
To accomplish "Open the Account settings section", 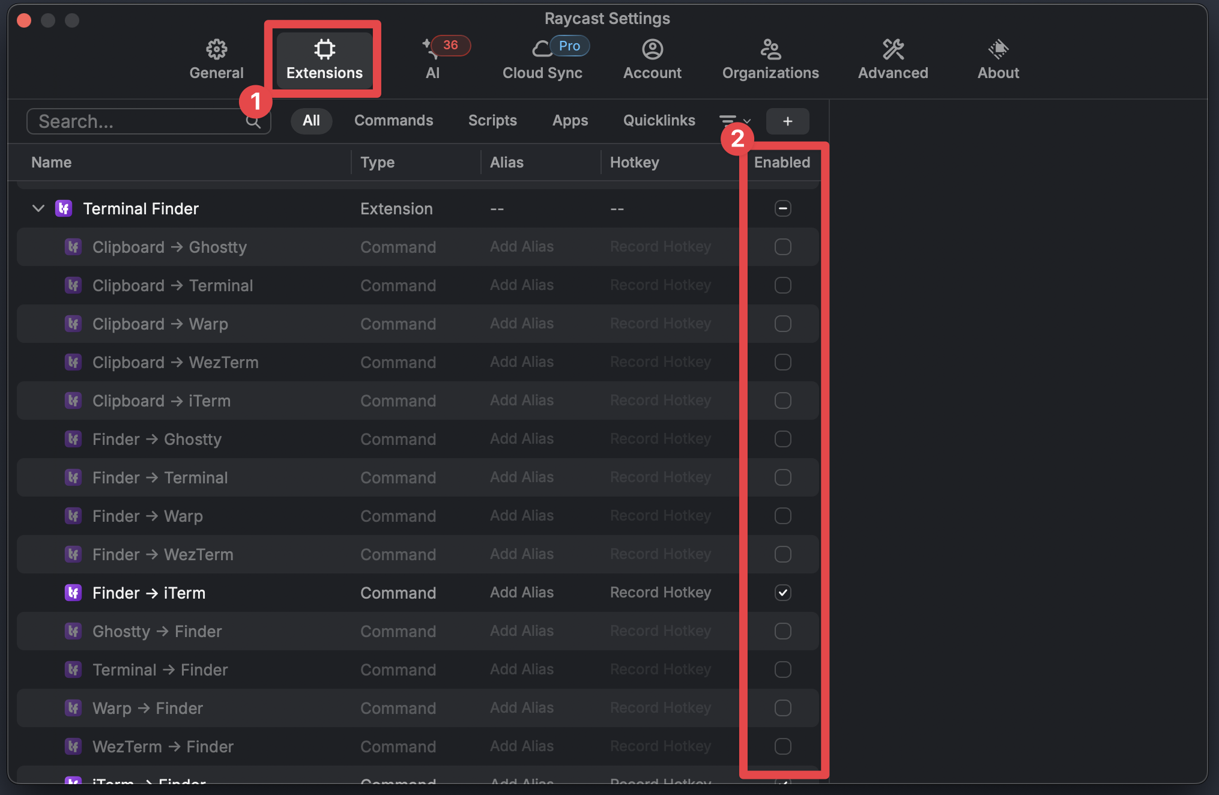I will 652,58.
